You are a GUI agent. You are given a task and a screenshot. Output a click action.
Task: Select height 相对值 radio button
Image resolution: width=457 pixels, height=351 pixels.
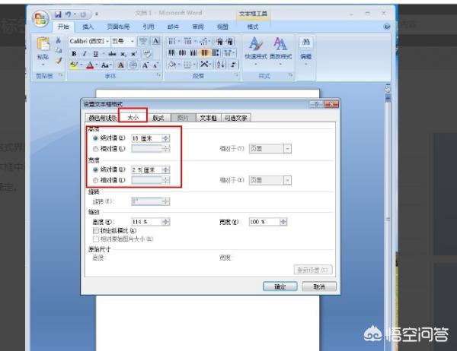(x=95, y=149)
